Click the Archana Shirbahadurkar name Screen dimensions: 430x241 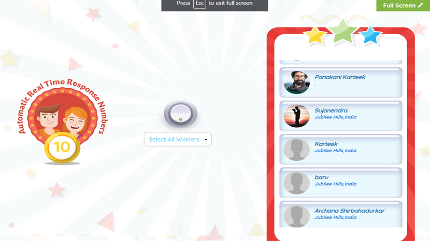click(349, 211)
